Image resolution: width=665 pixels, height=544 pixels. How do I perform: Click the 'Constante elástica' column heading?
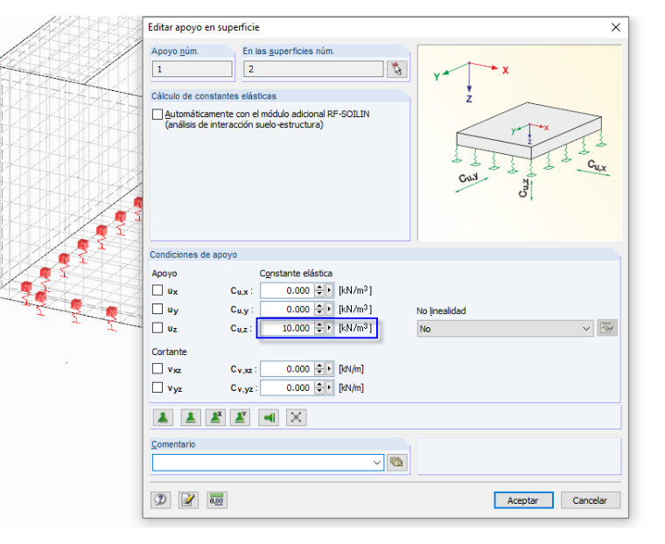tap(296, 274)
